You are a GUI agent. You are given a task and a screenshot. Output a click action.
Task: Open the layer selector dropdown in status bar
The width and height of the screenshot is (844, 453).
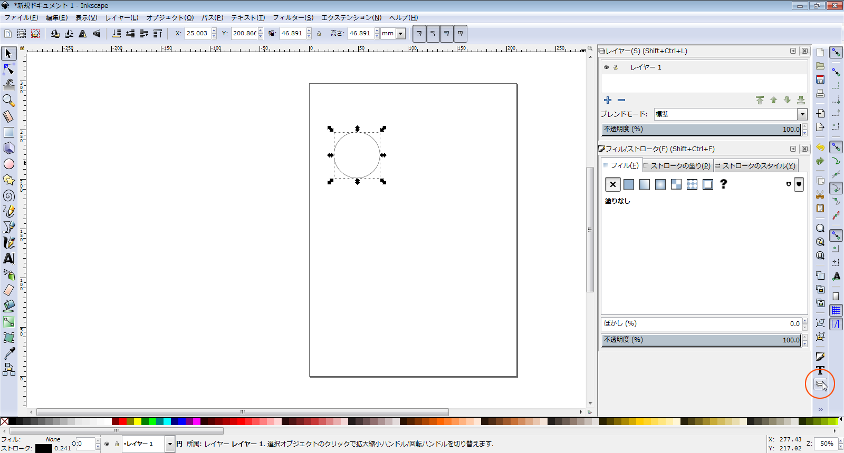[x=170, y=444]
